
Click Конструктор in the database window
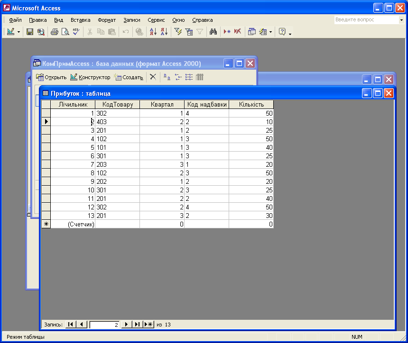click(x=91, y=77)
